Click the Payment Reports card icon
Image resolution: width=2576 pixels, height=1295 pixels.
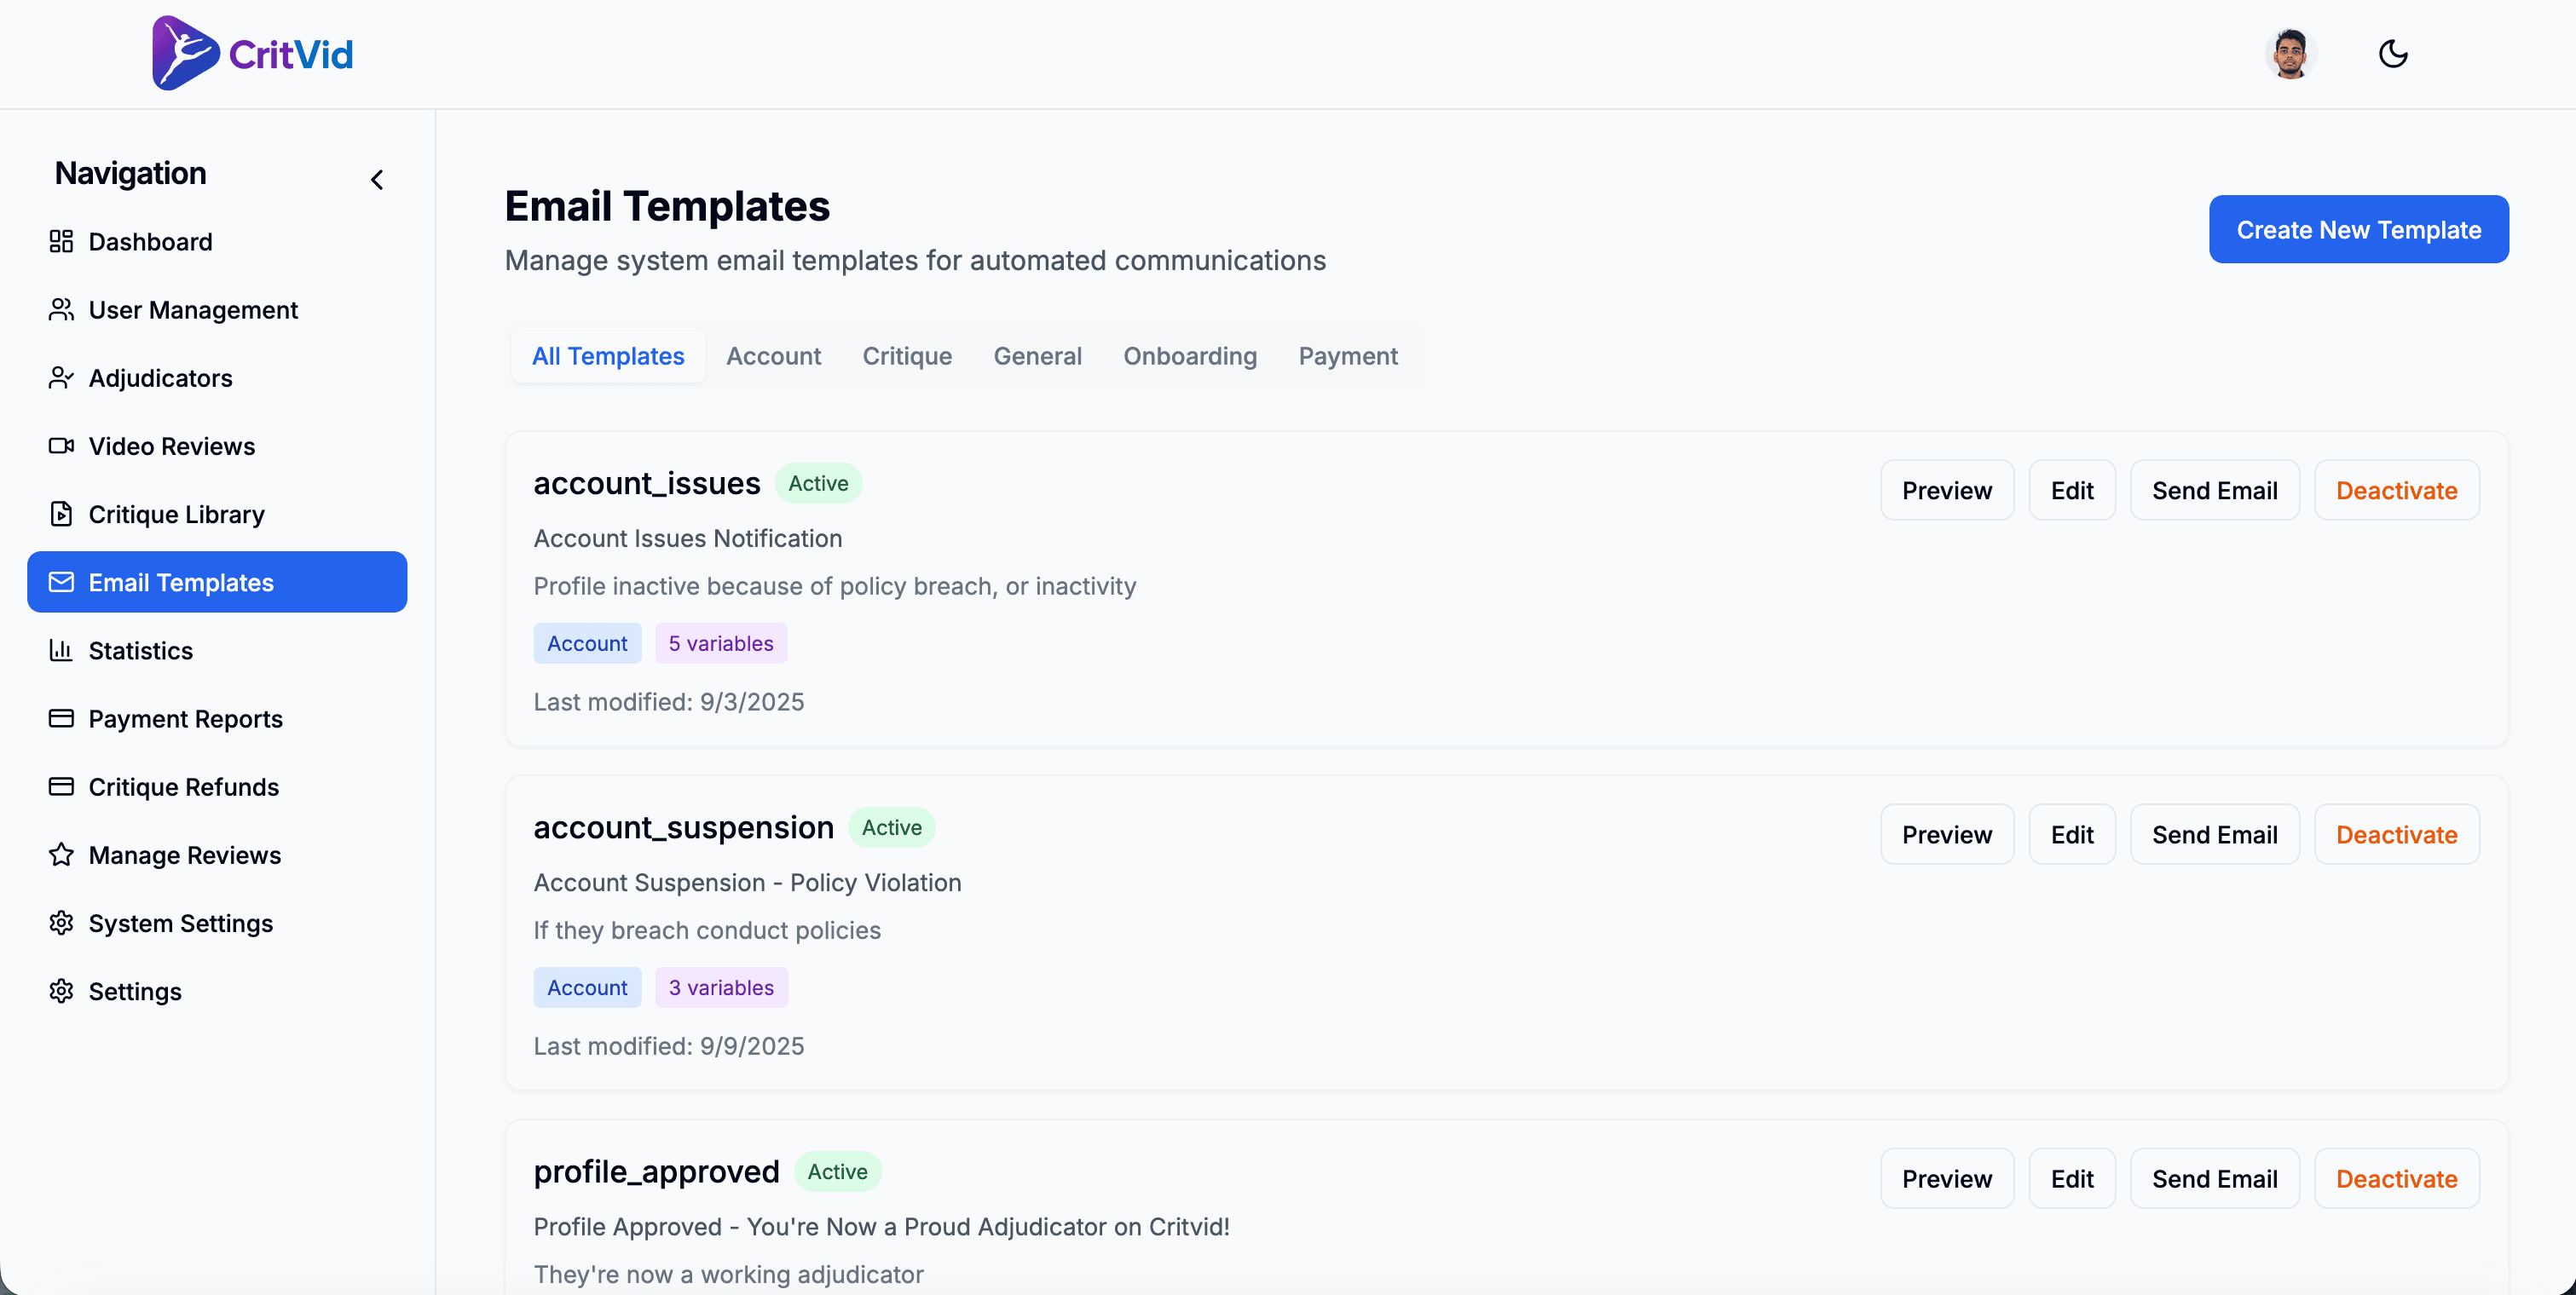61,718
